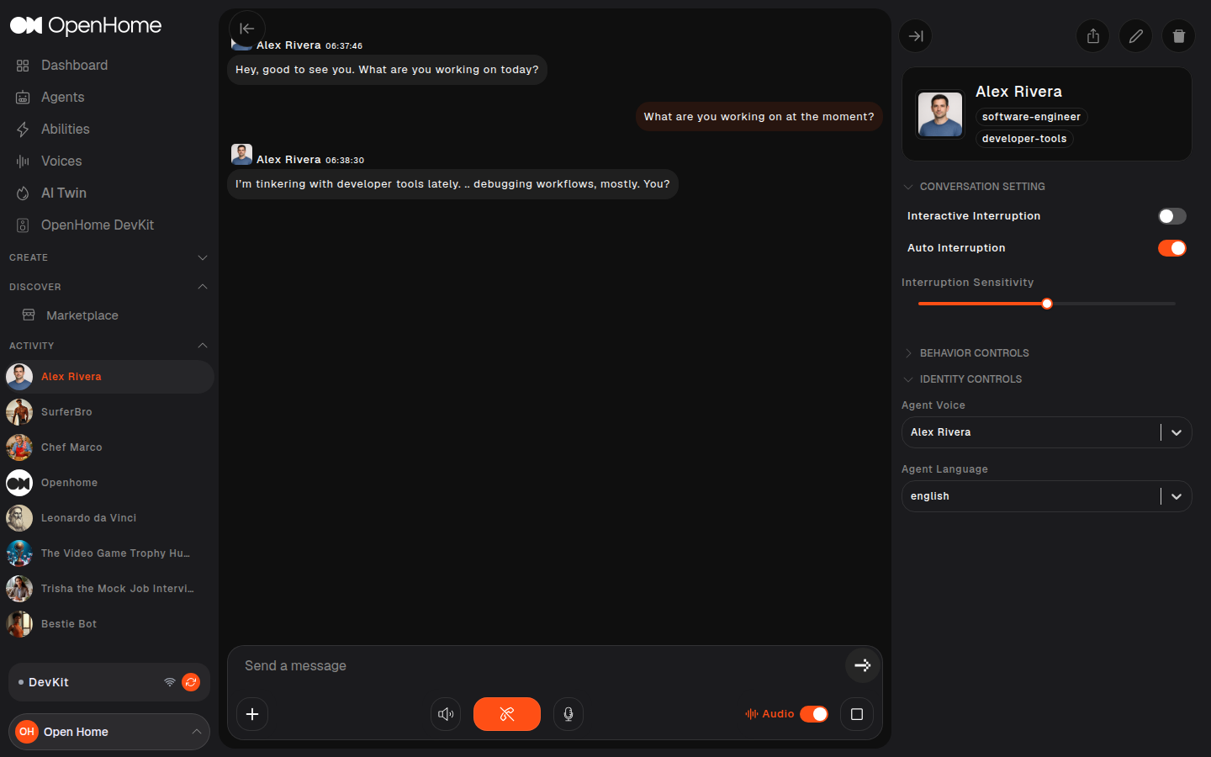The image size is (1211, 757).
Task: Click Alex Rivera profile photo
Action: [940, 114]
